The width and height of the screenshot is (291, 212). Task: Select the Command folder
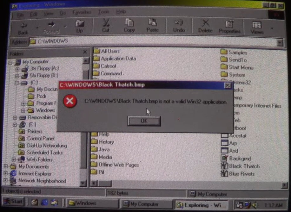[111, 74]
